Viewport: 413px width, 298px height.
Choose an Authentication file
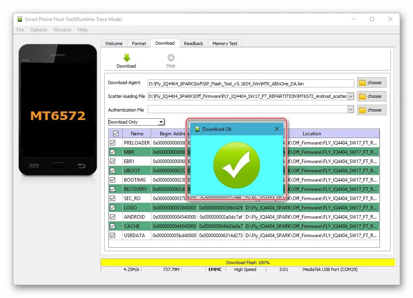coord(372,110)
